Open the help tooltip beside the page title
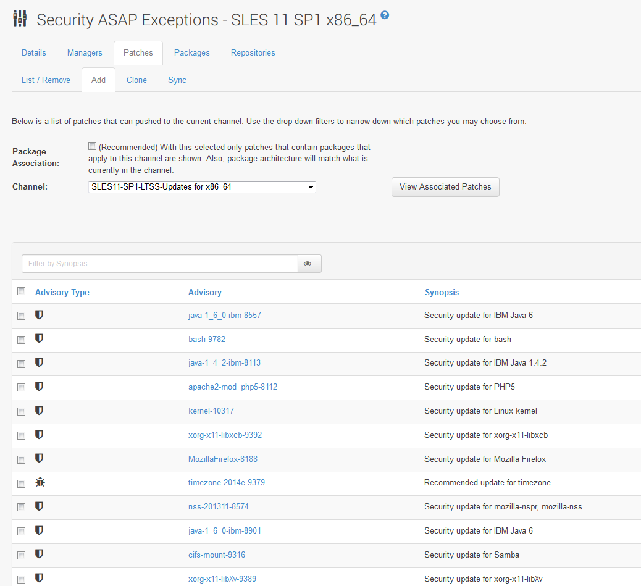The image size is (641, 586). (384, 15)
